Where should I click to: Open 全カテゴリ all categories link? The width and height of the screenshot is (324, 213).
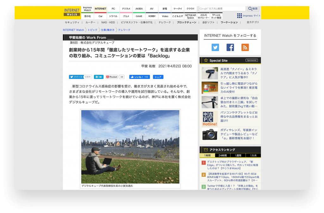tap(252, 22)
